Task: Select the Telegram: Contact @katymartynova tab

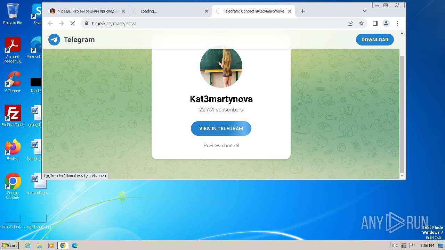Action: [253, 11]
